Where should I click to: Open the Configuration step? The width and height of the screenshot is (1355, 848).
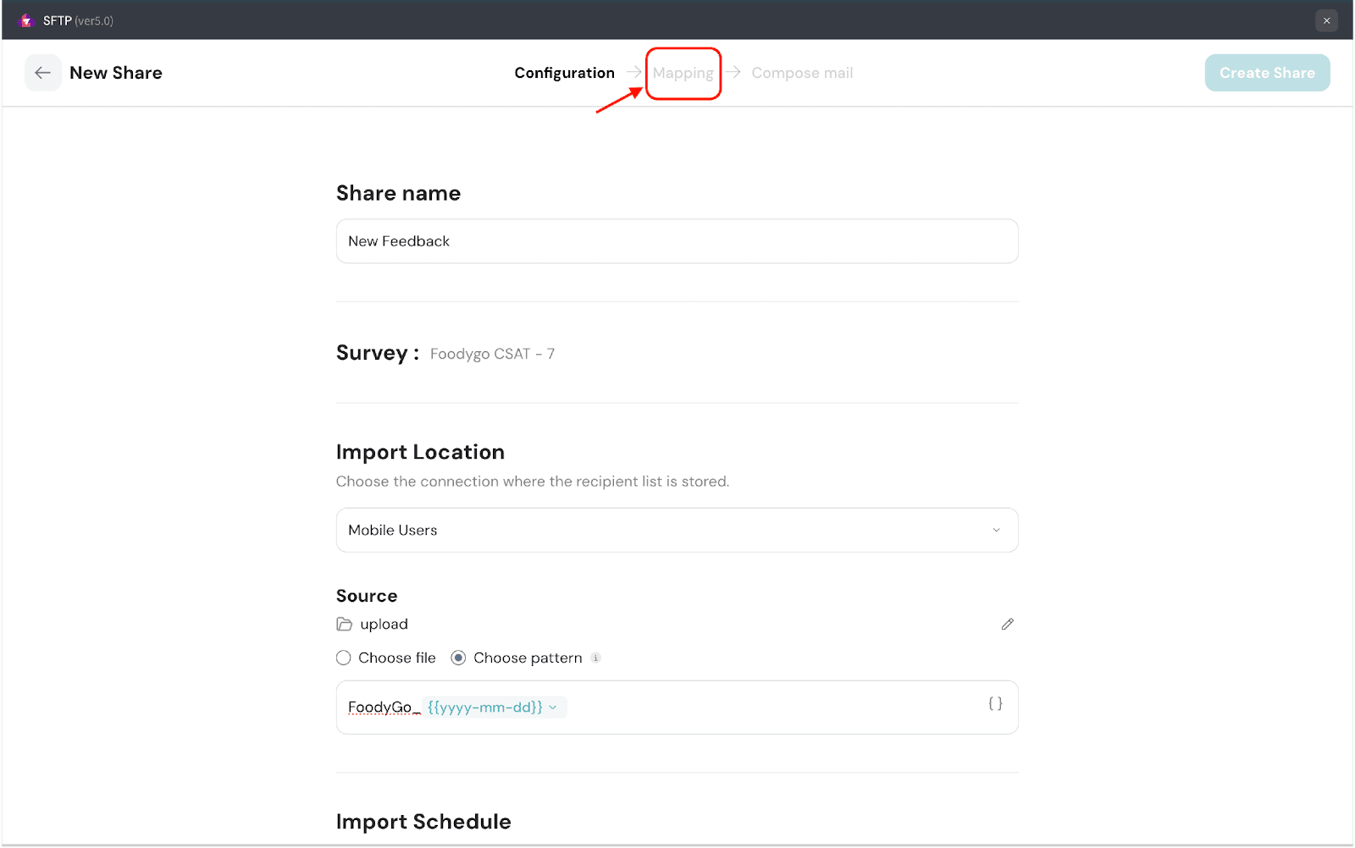[564, 74]
